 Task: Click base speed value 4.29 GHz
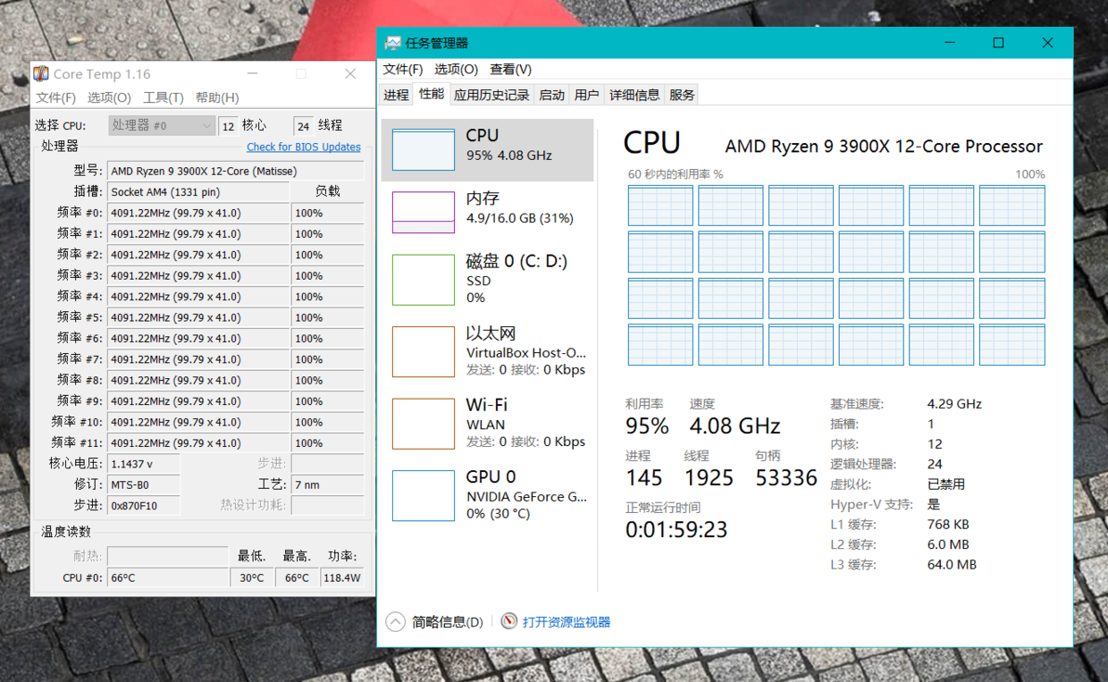954,404
